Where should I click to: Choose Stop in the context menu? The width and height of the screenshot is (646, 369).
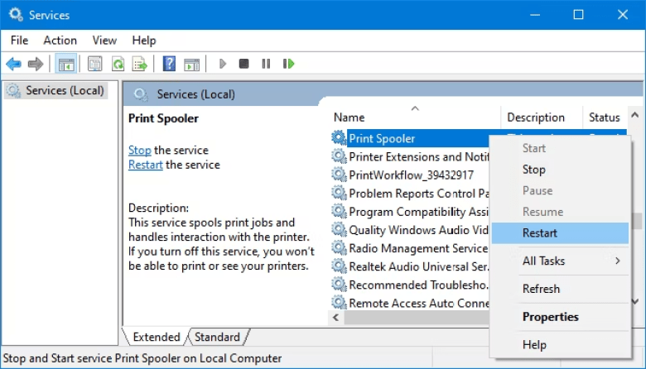point(560,170)
